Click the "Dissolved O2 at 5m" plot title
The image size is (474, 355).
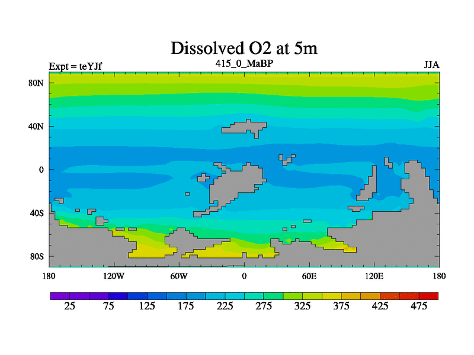point(244,48)
